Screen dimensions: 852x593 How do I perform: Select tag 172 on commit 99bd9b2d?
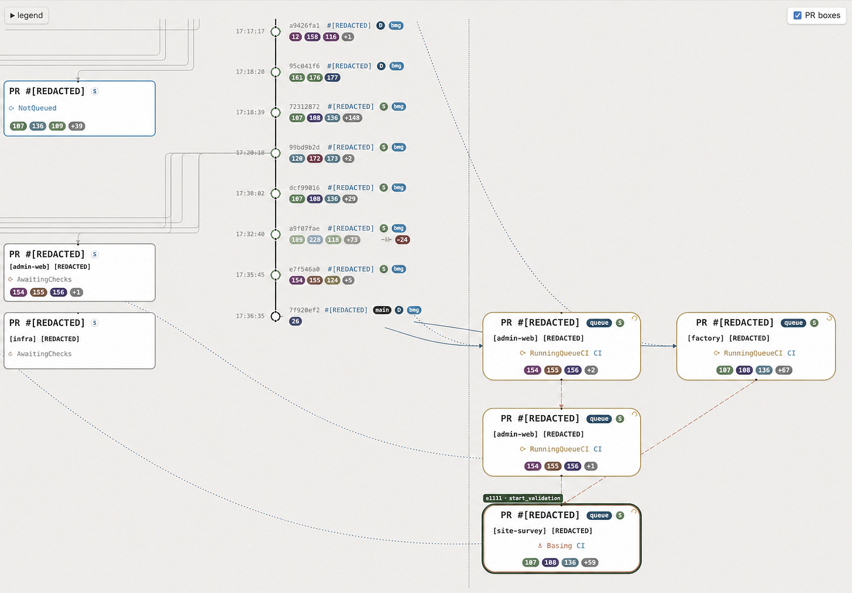tap(315, 159)
